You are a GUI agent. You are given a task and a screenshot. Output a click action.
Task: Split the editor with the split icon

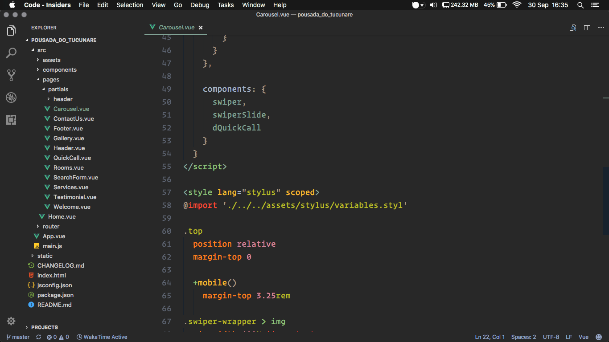pos(587,28)
